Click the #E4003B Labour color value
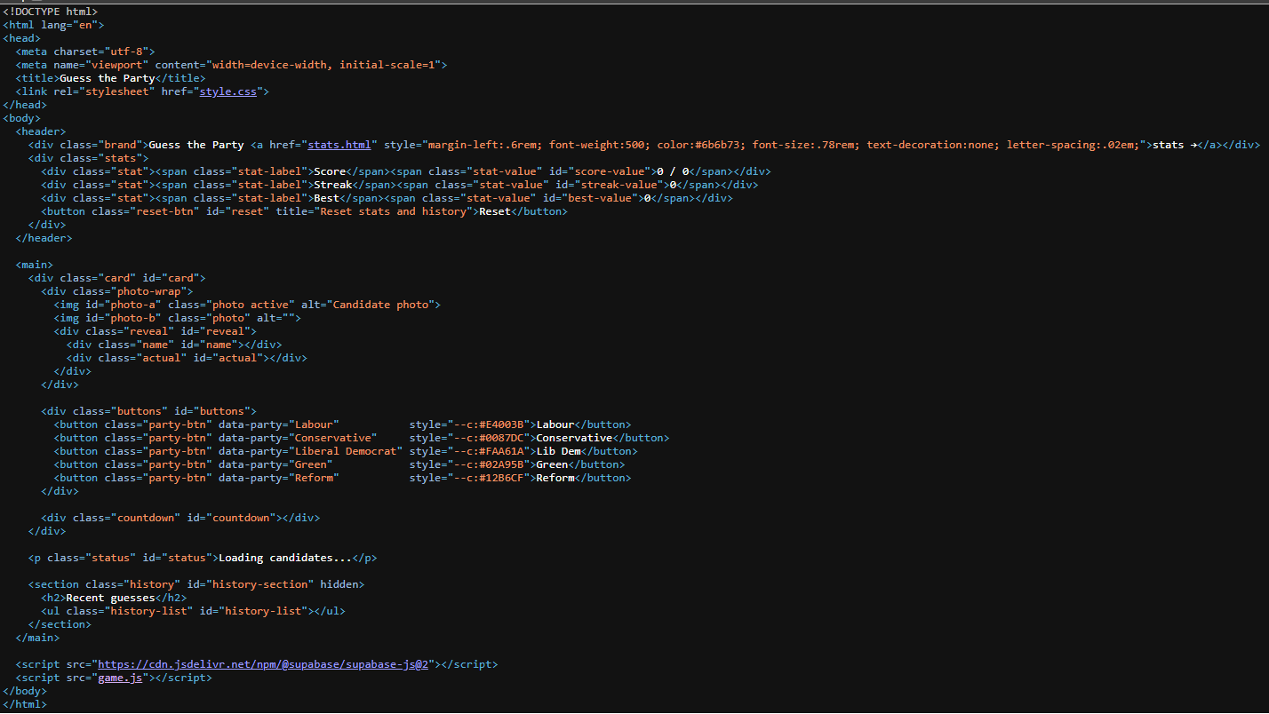Image resolution: width=1269 pixels, height=714 pixels. (502, 424)
